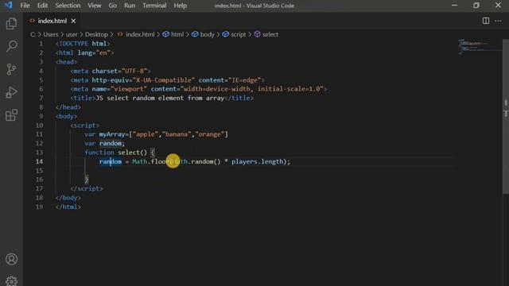Image resolution: width=509 pixels, height=286 pixels.
Task: Click the "apple" string in the array
Action: click(x=145, y=134)
